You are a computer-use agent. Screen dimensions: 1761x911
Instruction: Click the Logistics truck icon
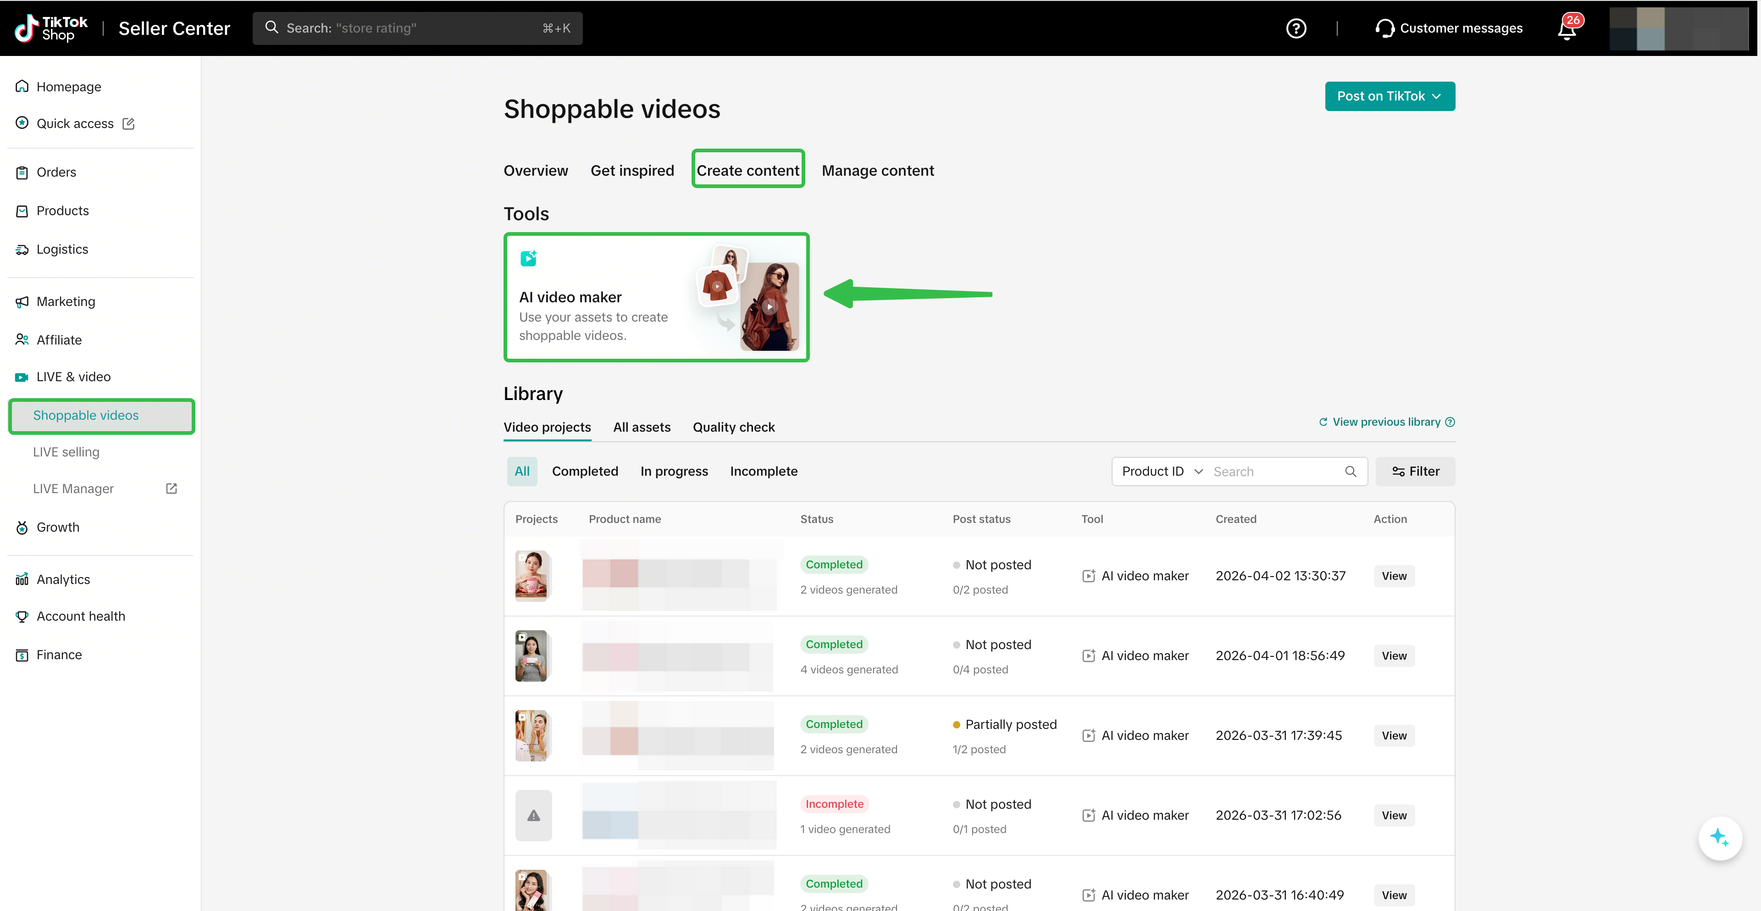(22, 250)
